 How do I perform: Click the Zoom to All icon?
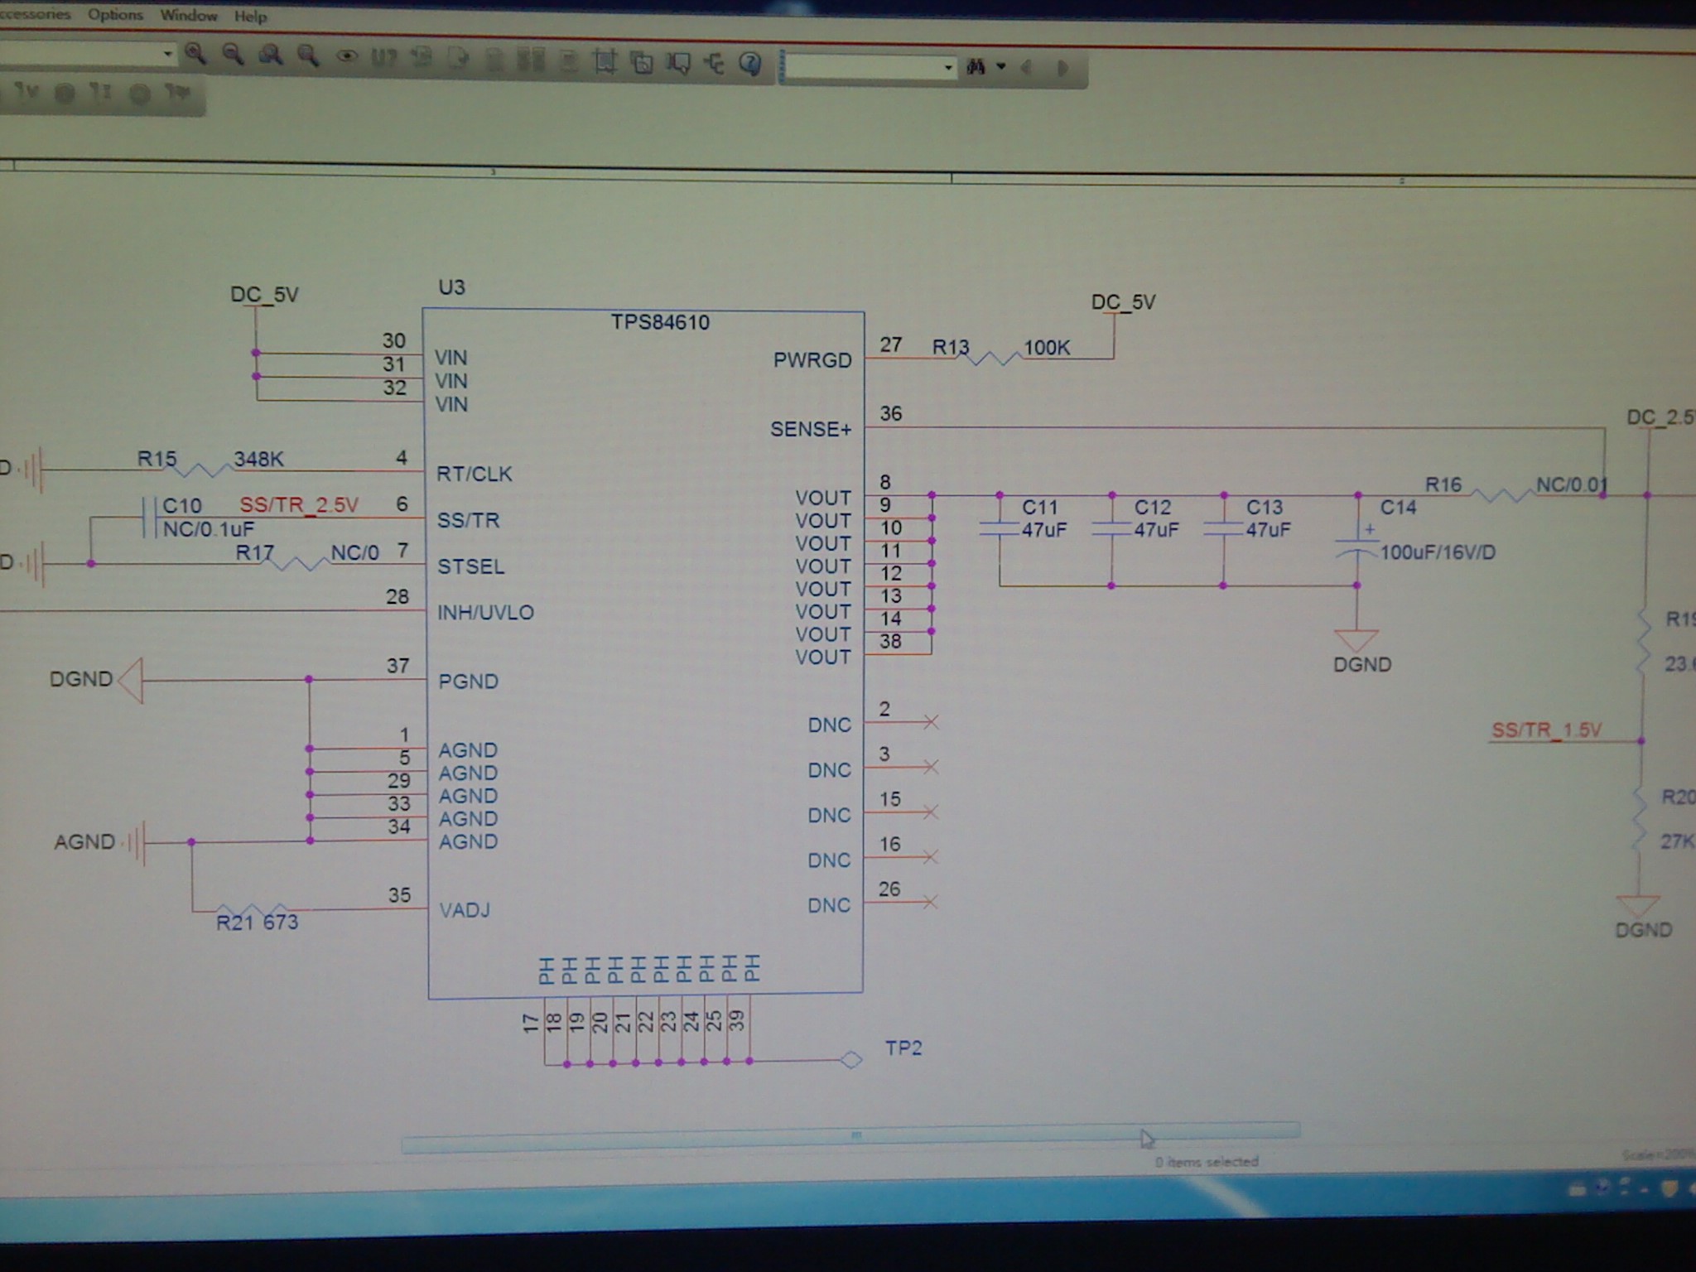(307, 56)
